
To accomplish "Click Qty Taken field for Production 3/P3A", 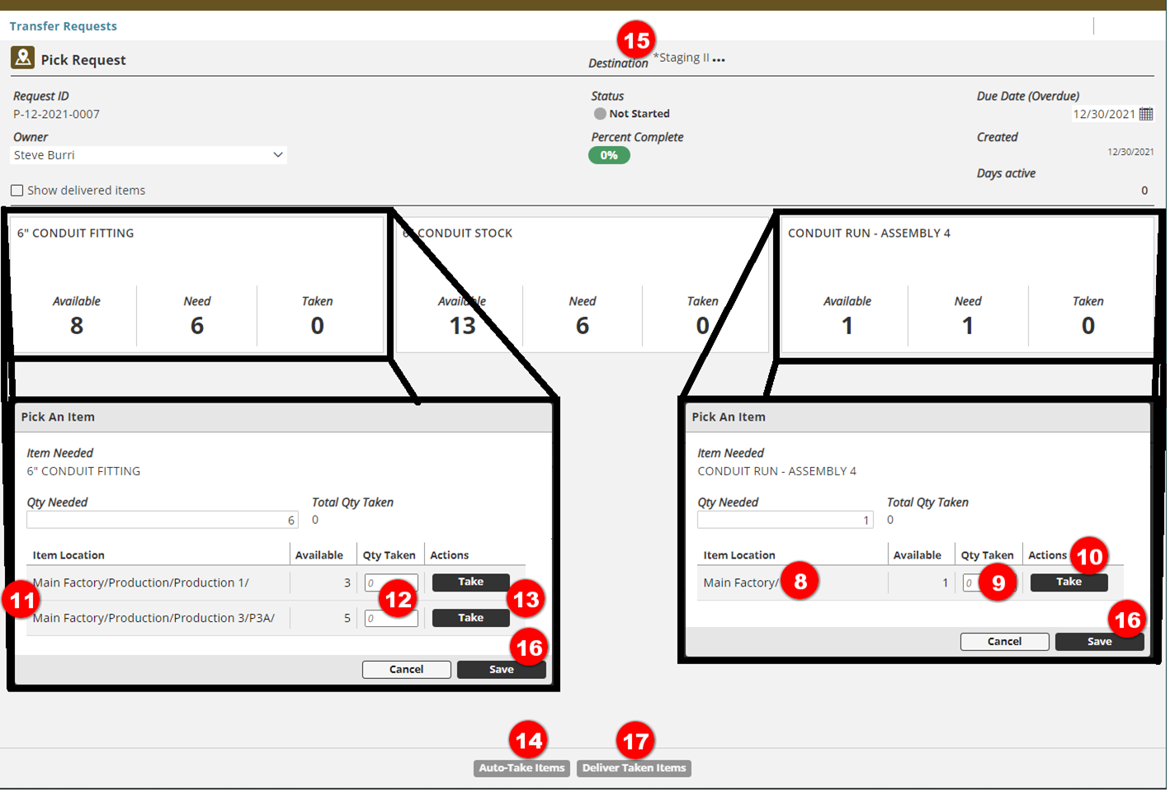I will (x=391, y=619).
